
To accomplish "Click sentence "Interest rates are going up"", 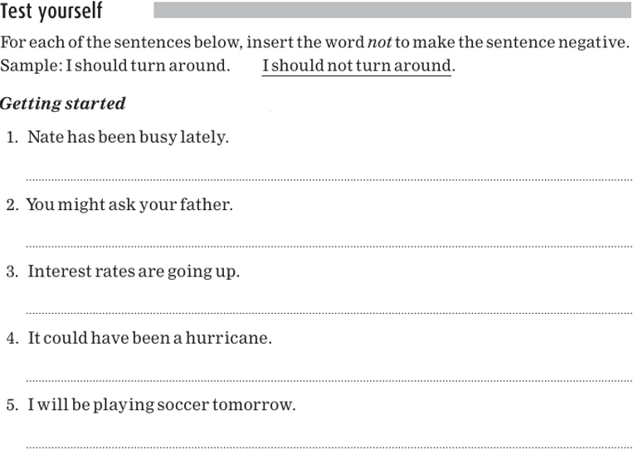I will point(134,271).
